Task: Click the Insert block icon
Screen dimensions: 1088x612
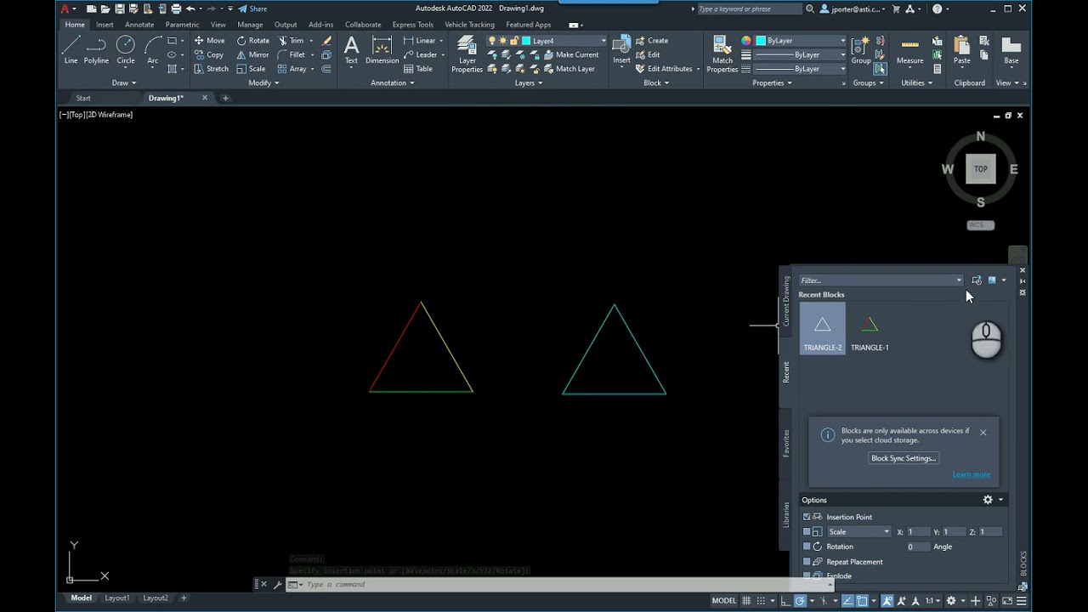Action: coord(621,50)
